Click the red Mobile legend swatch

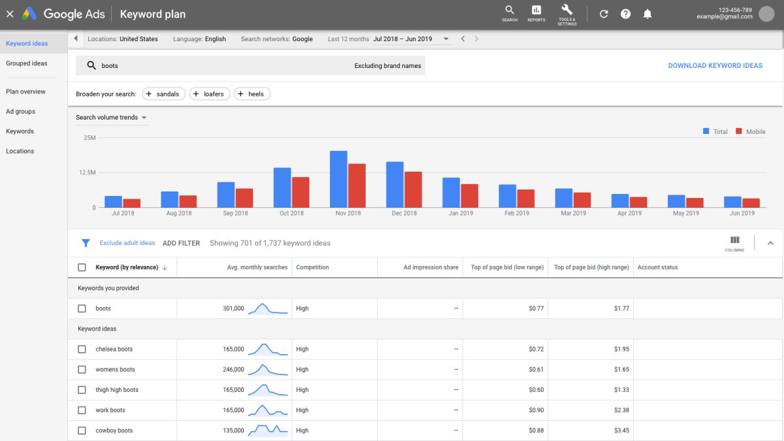739,131
